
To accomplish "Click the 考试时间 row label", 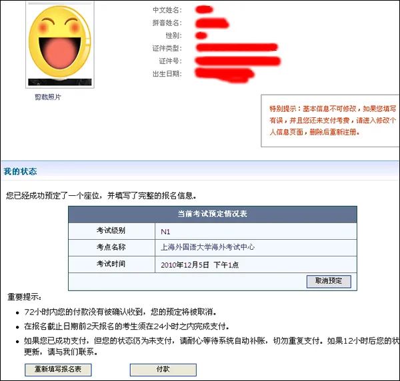I will pyautogui.click(x=111, y=264).
